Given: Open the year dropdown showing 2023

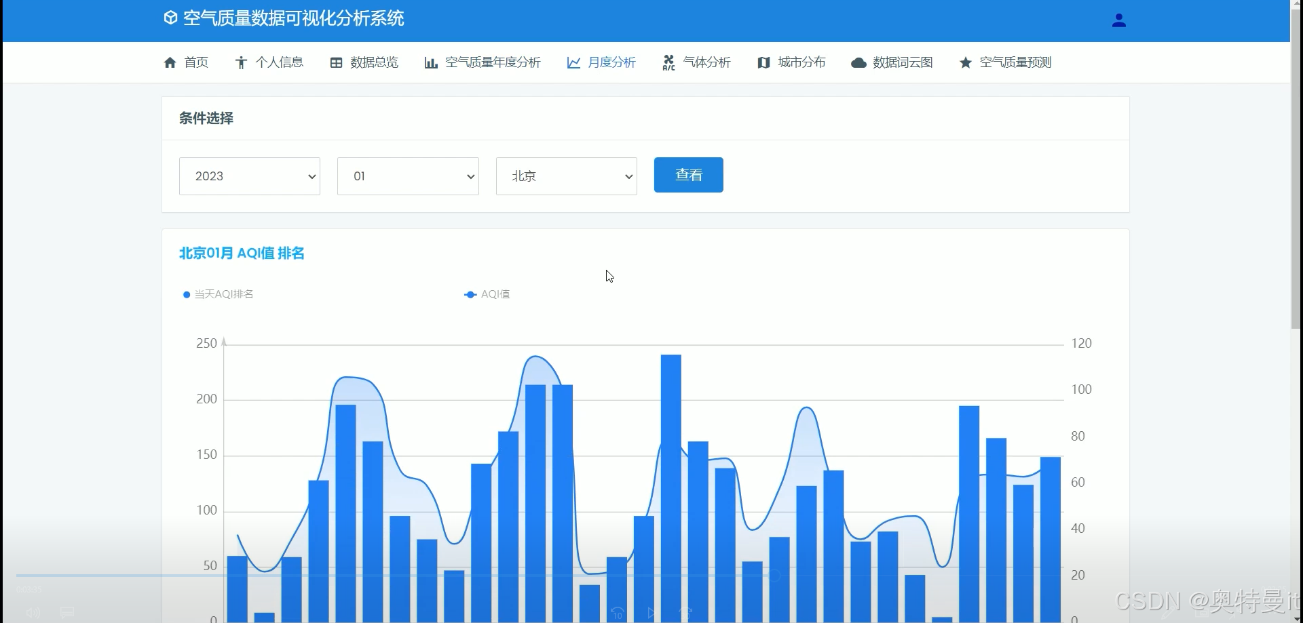Looking at the screenshot, I should (249, 176).
